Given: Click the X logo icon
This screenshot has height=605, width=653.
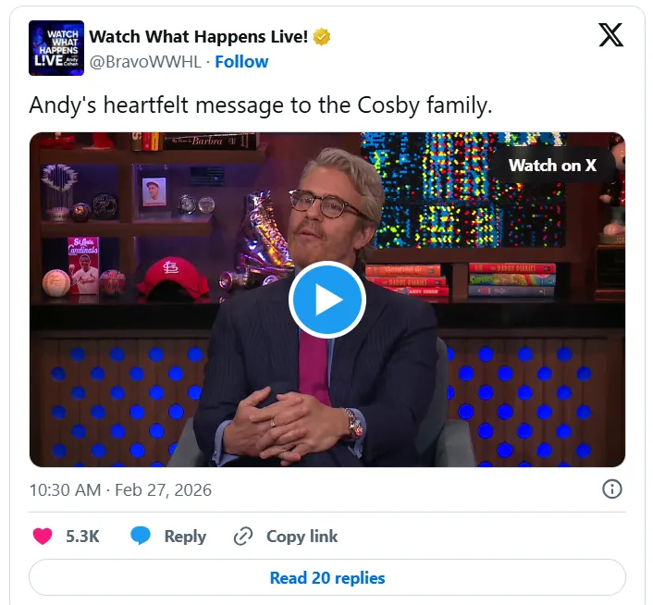Looking at the screenshot, I should pos(611,35).
